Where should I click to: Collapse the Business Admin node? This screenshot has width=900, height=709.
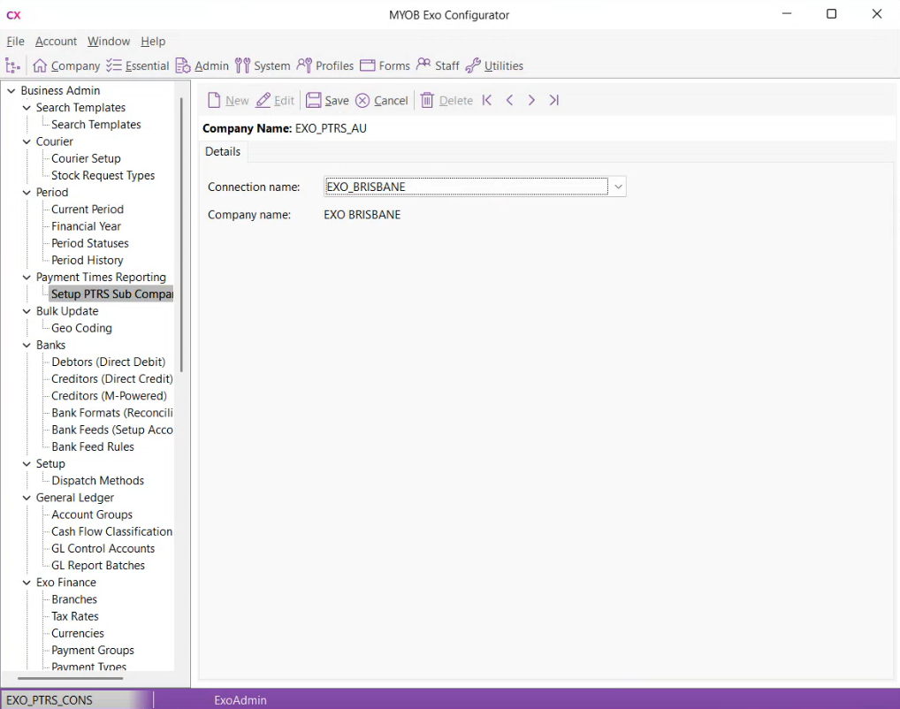point(11,91)
